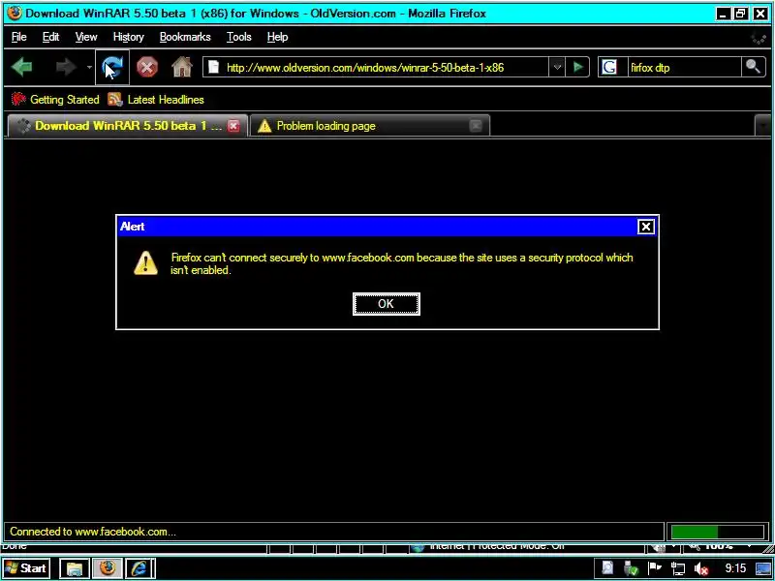Open the View menu
This screenshot has height=581, width=775.
86,37
